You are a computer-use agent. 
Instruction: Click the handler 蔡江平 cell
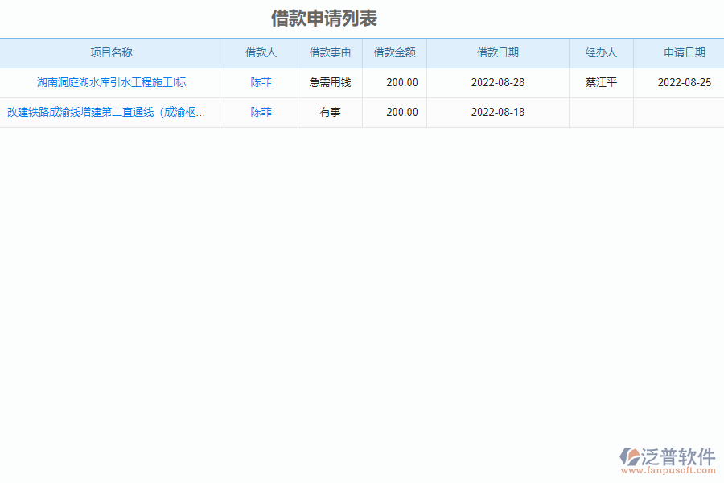tap(601, 82)
